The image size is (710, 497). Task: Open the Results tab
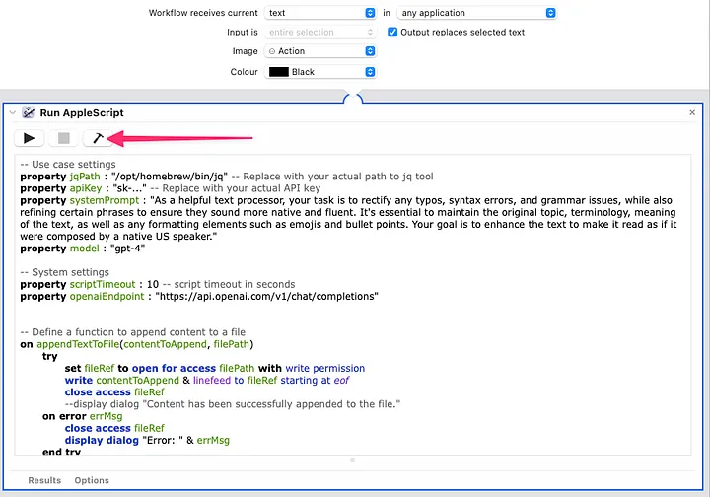(44, 480)
